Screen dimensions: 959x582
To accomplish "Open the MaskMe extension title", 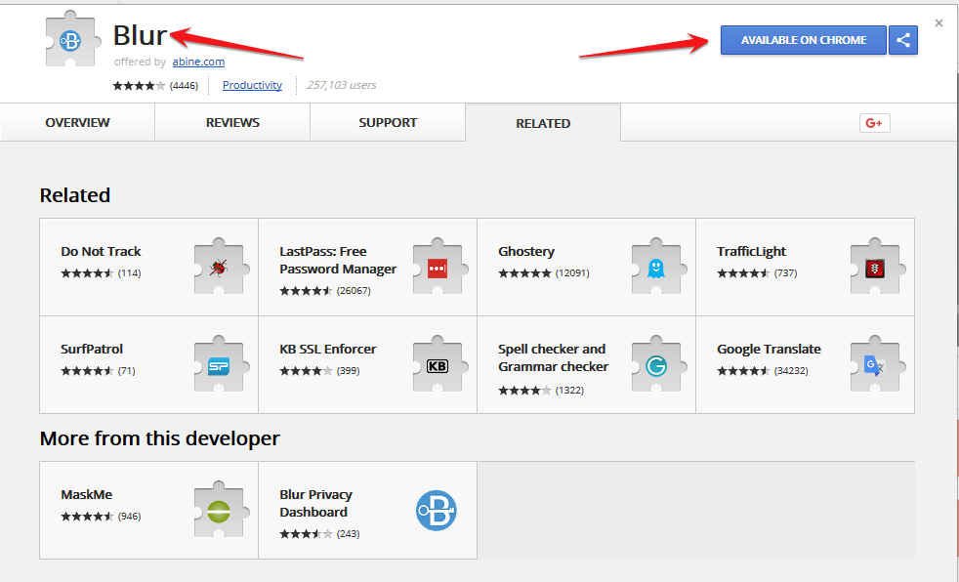I will tap(86, 494).
